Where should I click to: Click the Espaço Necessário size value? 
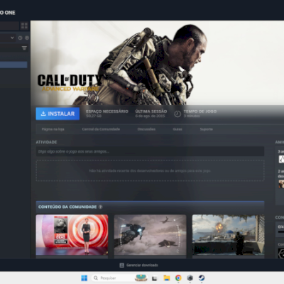(x=94, y=116)
